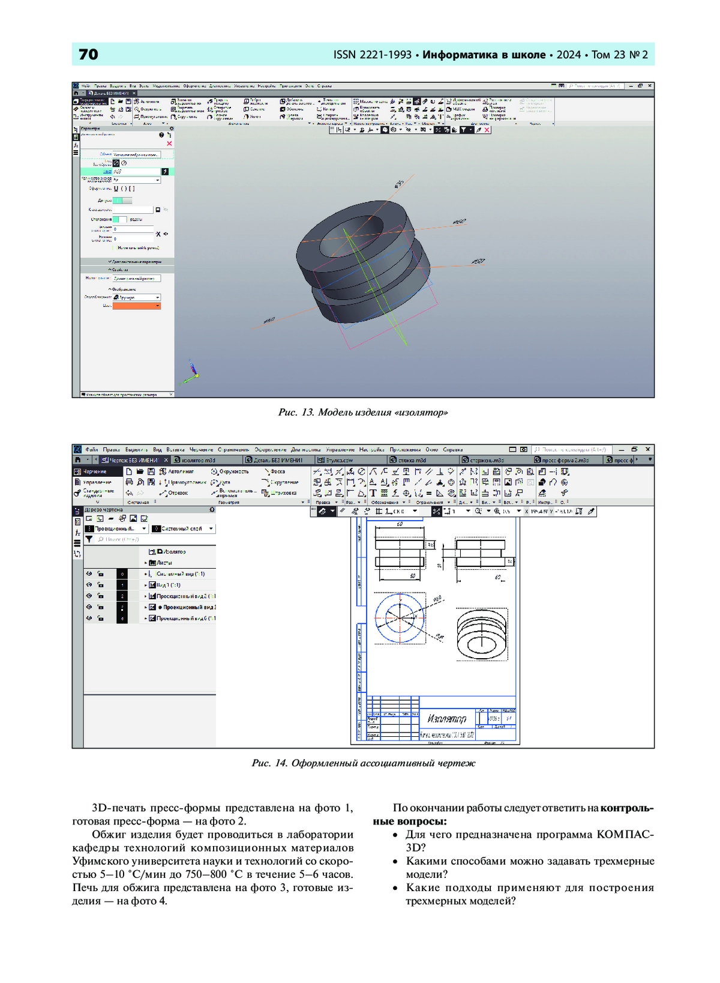The image size is (720, 983).
Task: Click the filter funnel icon in drawing tree
Action: pos(89,540)
